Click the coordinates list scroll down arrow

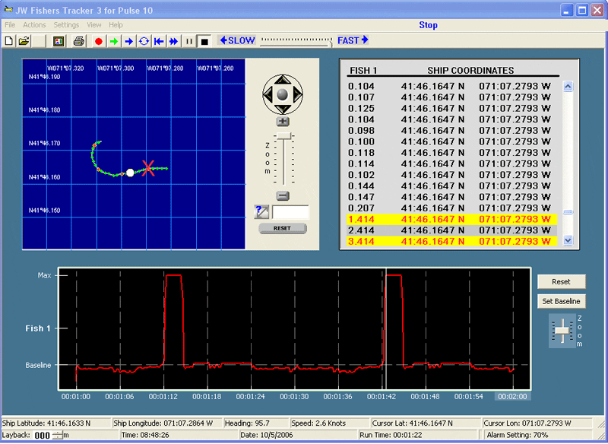568,240
